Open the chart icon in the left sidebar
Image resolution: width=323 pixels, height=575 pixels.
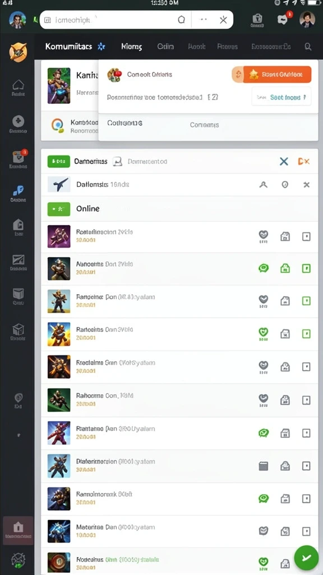click(x=18, y=259)
